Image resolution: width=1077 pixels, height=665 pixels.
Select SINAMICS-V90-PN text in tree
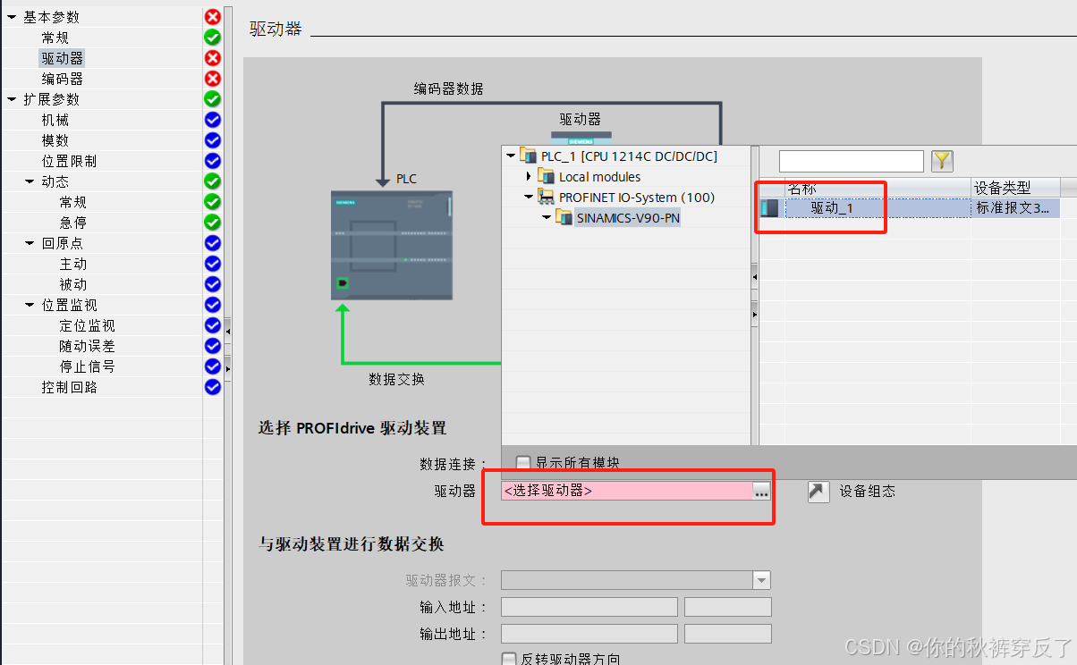[628, 218]
